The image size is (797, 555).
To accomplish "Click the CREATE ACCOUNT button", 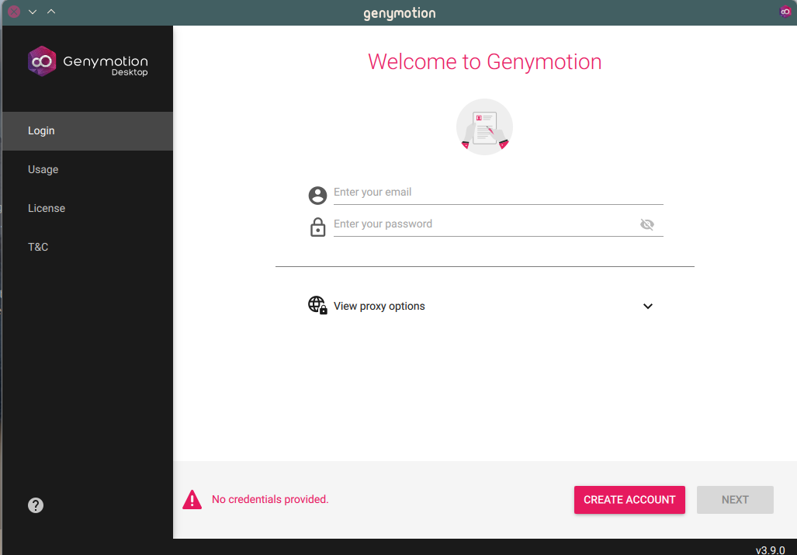I will point(629,500).
